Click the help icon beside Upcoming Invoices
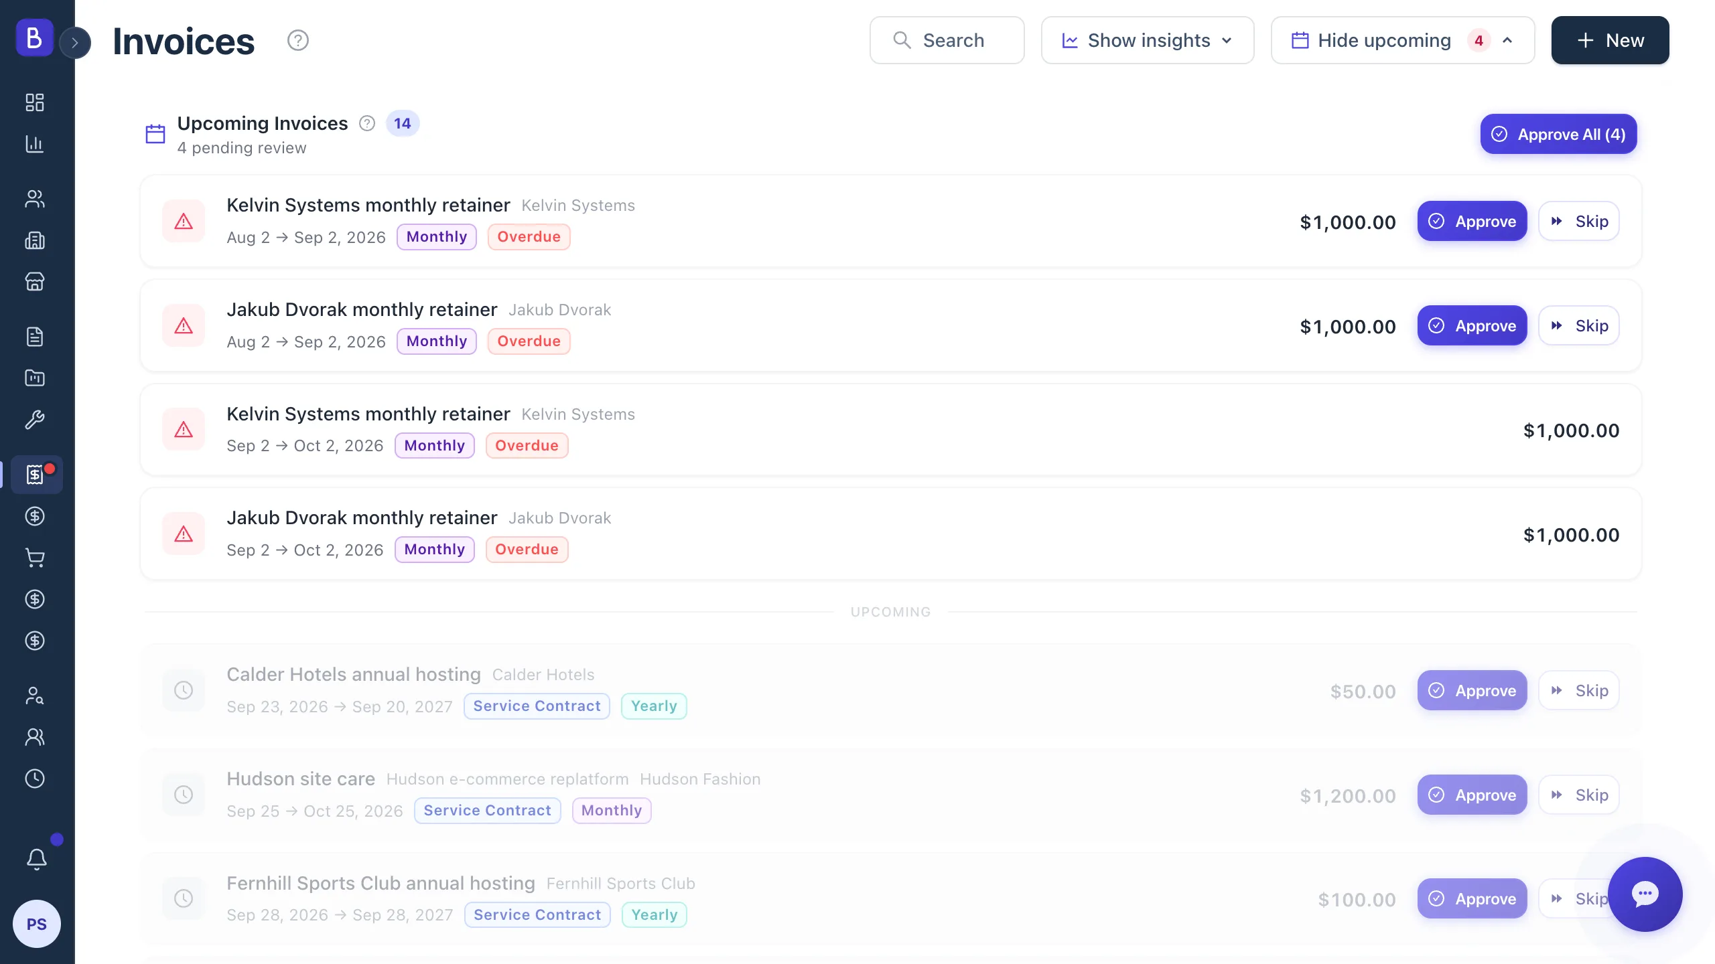The width and height of the screenshot is (1715, 964). coord(367,123)
